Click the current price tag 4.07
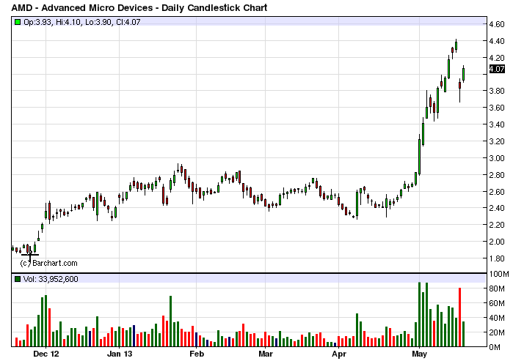Screen dimensions: 513x361 (497, 69)
